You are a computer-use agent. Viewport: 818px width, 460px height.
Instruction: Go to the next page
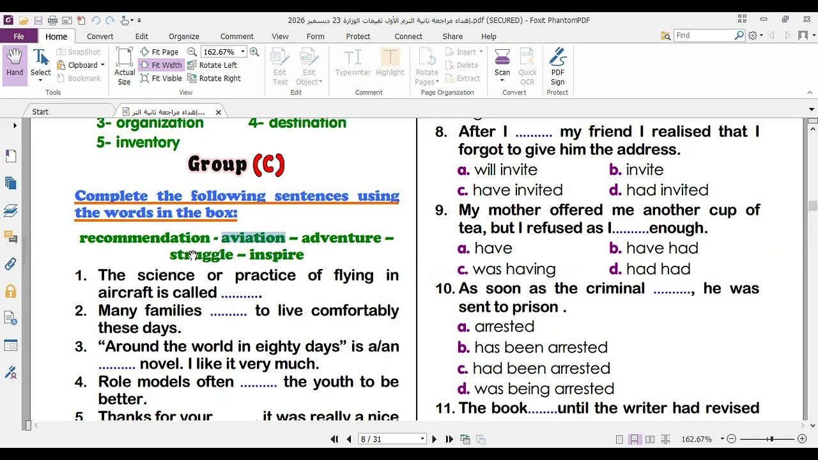pos(434,439)
